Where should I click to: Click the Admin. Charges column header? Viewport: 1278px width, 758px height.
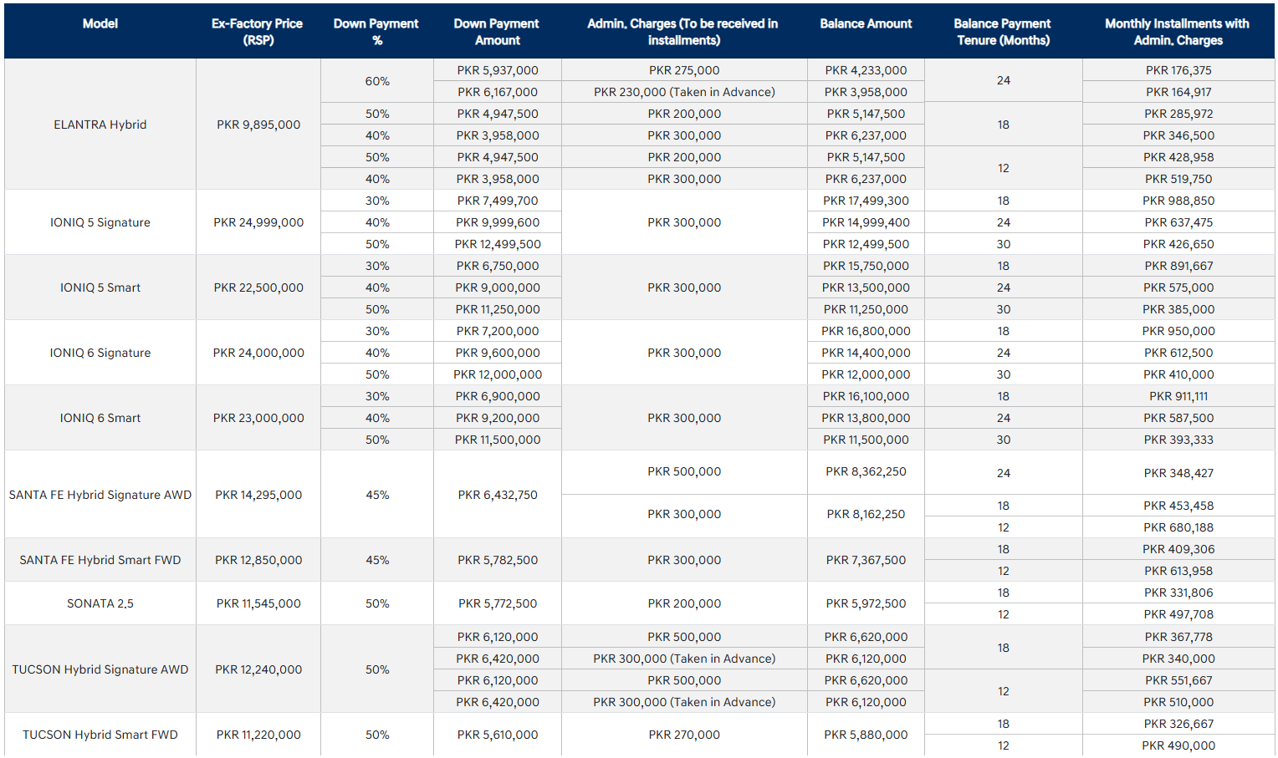click(x=683, y=32)
